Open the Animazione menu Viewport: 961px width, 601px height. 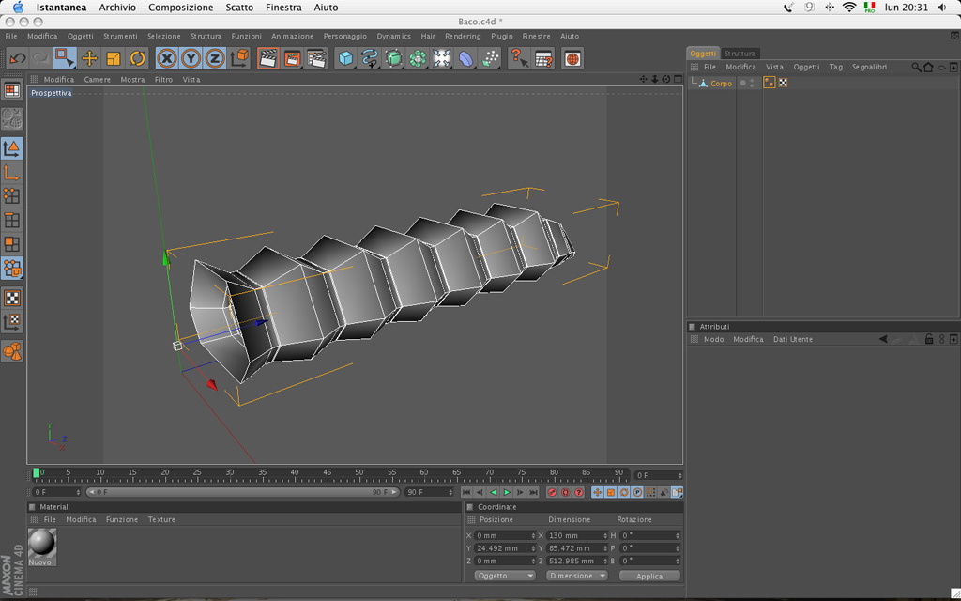[292, 36]
